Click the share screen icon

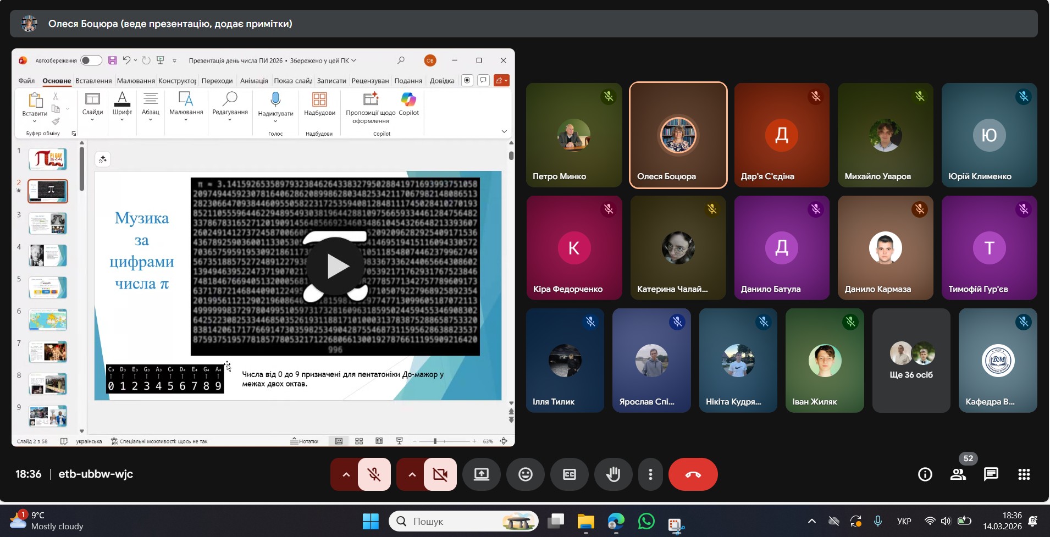click(481, 474)
